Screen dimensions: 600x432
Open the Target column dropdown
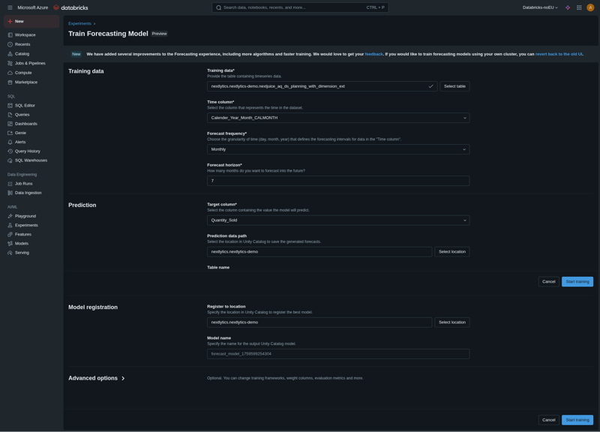pyautogui.click(x=338, y=220)
